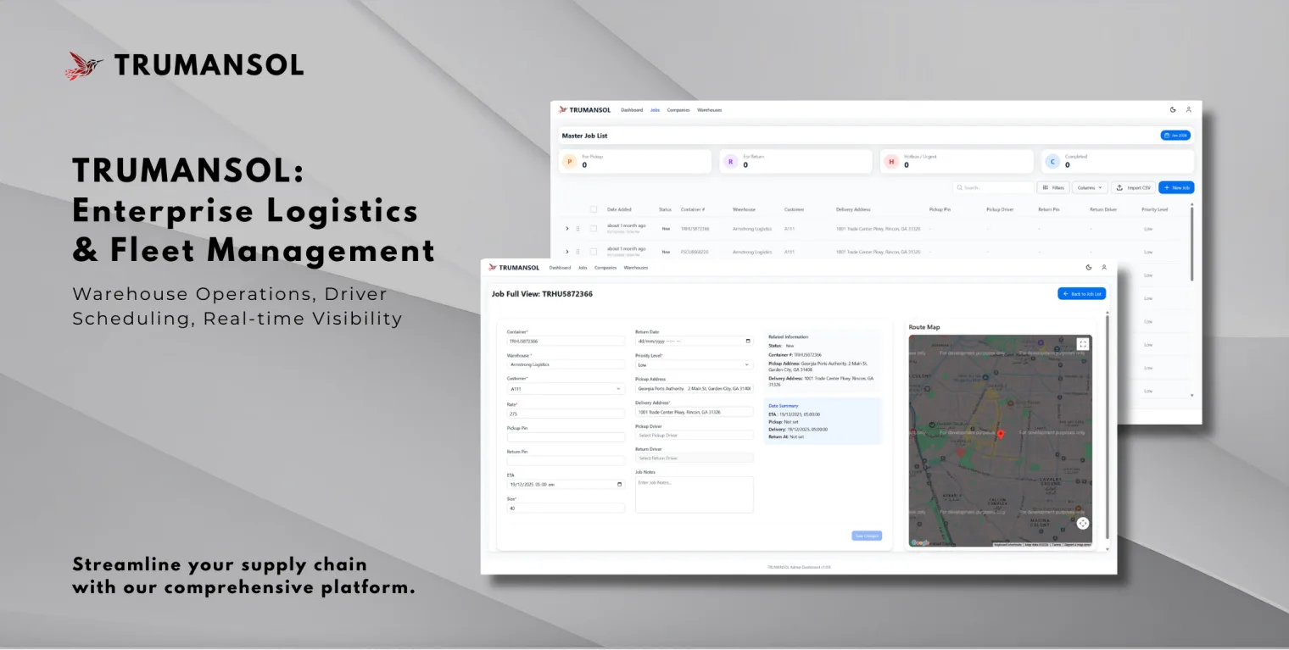Image resolution: width=1289 pixels, height=650 pixels.
Task: Tick the select-all checkbox in the job table header
Action: (594, 209)
